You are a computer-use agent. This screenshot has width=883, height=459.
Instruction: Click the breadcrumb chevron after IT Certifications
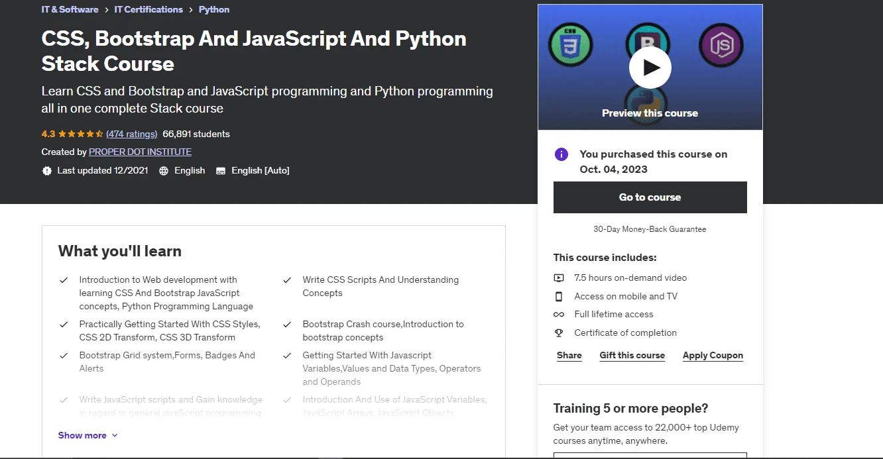191,10
